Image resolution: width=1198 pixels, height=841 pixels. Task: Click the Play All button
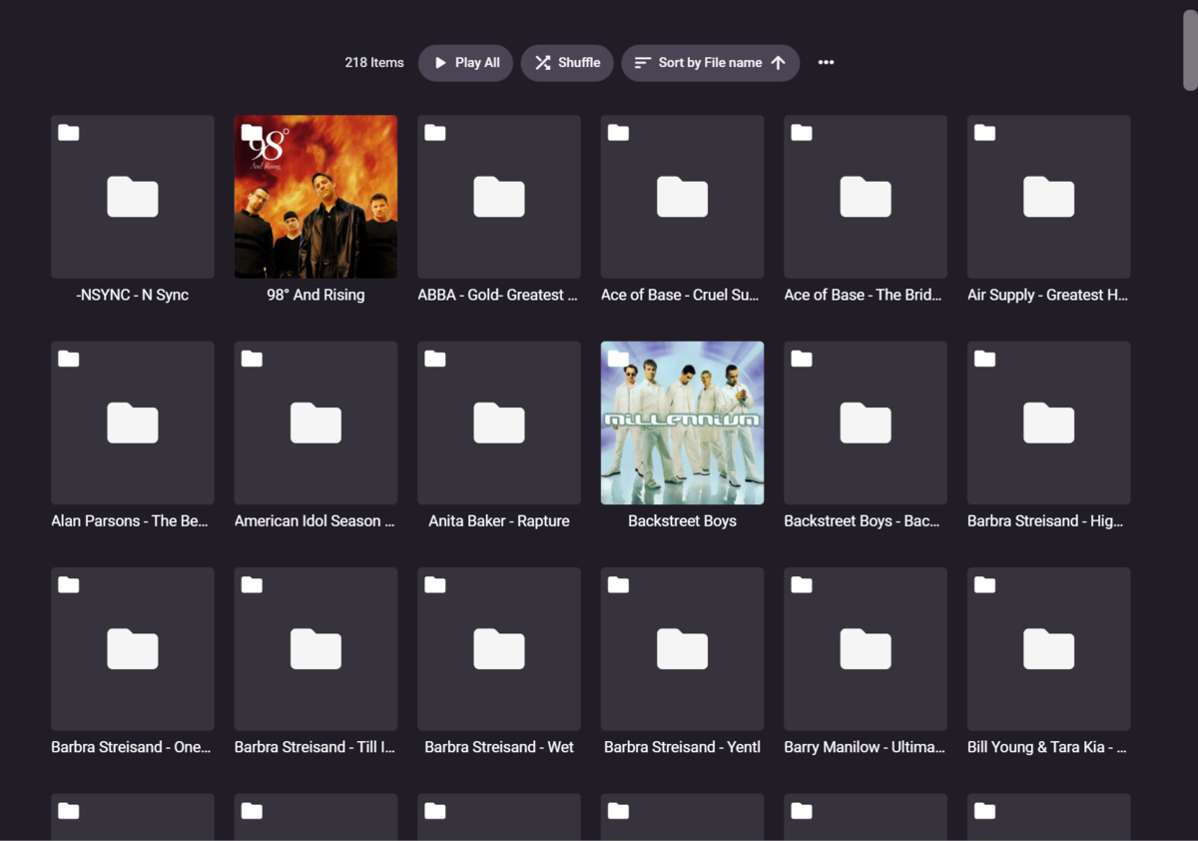pos(465,62)
